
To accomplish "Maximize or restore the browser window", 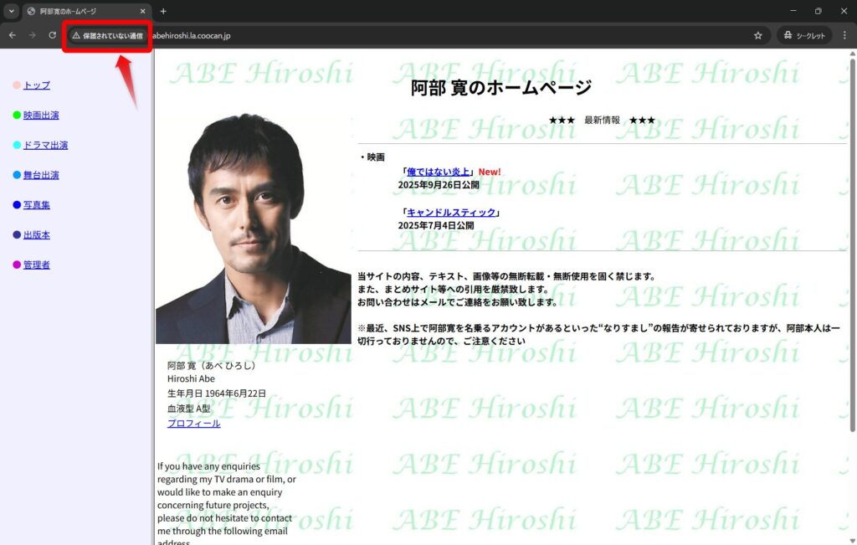I will coord(819,11).
